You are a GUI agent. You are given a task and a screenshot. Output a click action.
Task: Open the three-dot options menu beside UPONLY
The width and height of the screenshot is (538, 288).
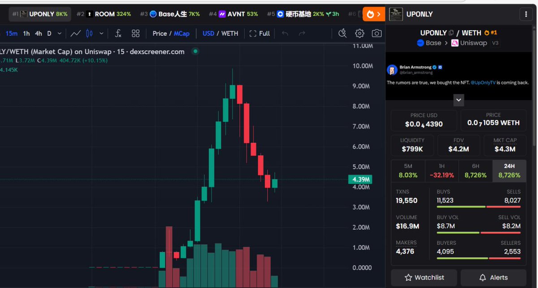tap(525, 14)
